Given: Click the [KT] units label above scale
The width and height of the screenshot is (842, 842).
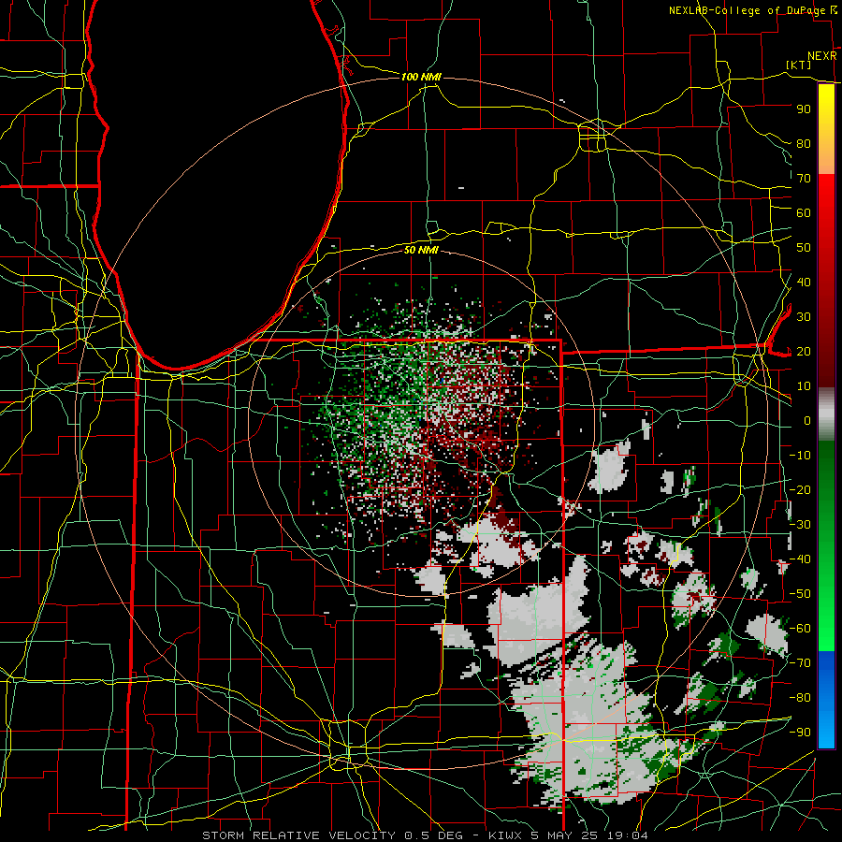Looking at the screenshot, I should click(x=798, y=65).
